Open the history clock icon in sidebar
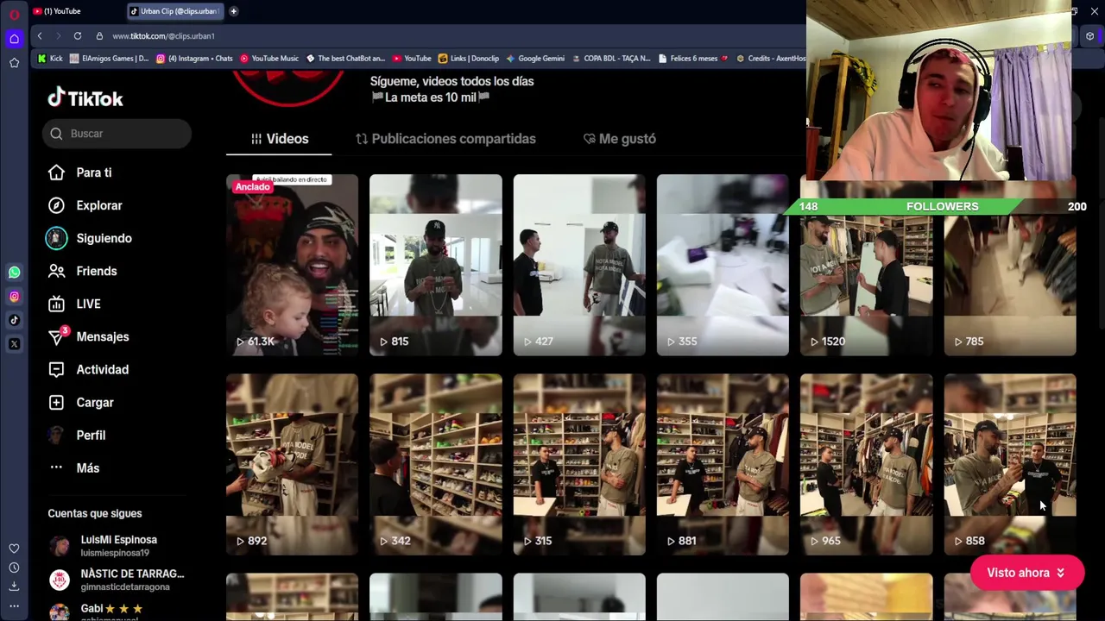 coord(14,568)
